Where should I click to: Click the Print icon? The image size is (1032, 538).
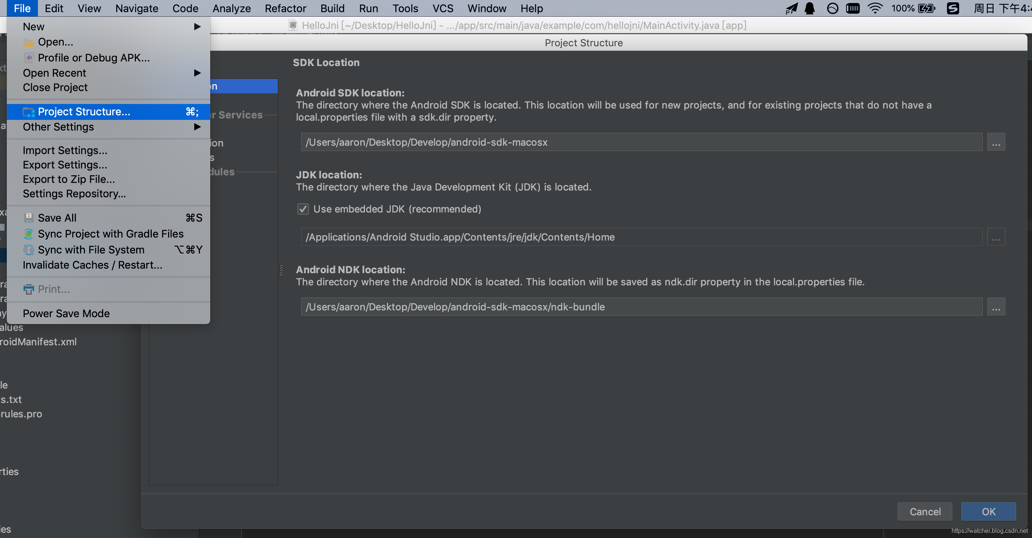[x=29, y=289]
